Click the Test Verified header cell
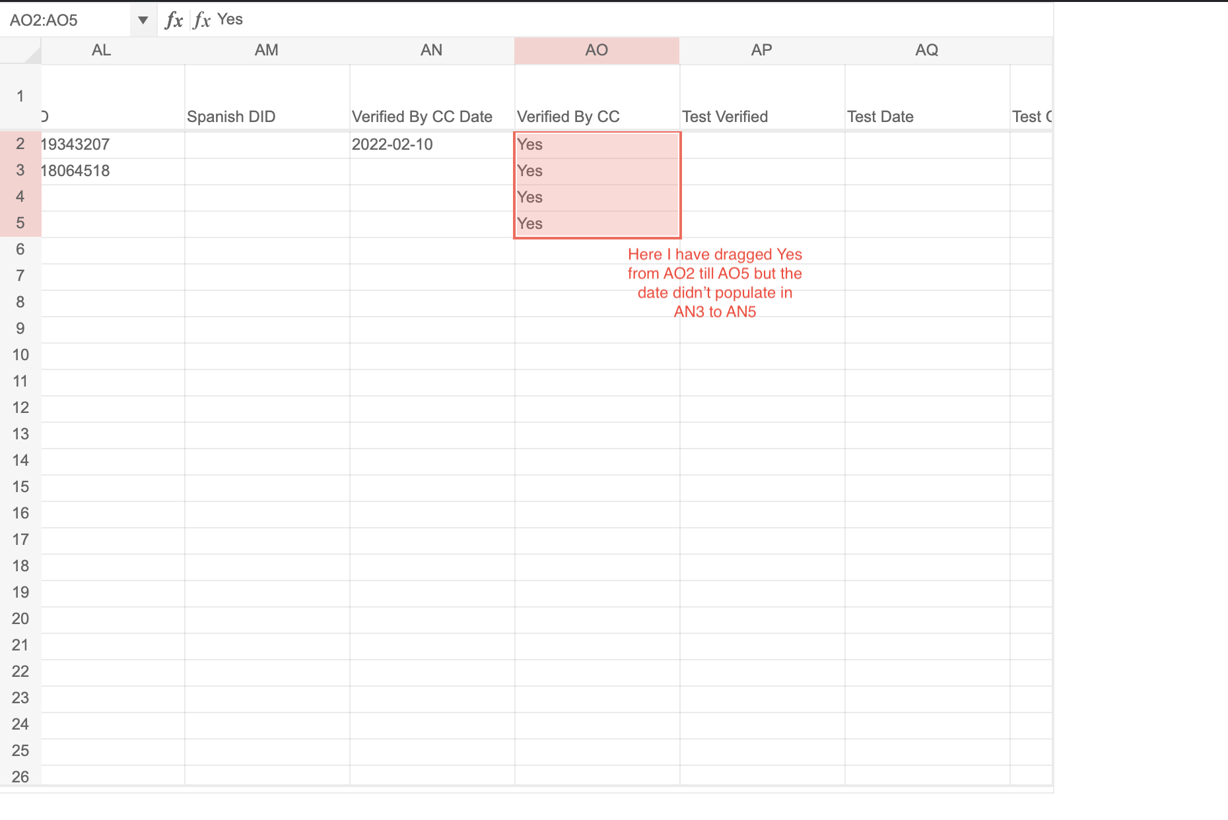 pos(762,117)
